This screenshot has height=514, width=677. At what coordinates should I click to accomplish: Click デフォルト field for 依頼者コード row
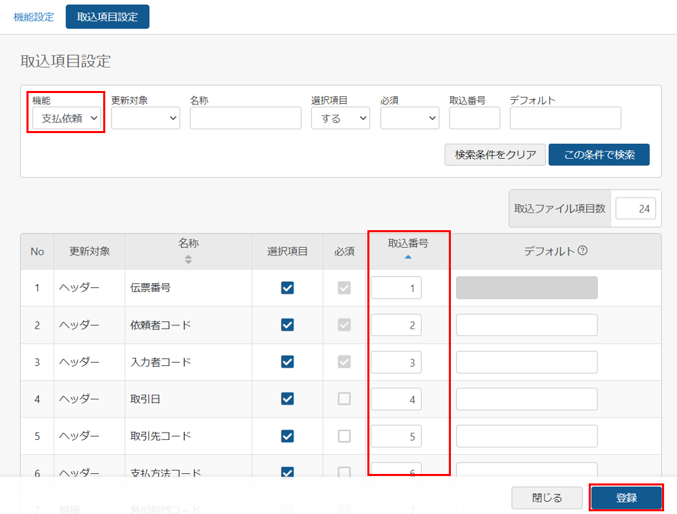point(527,325)
